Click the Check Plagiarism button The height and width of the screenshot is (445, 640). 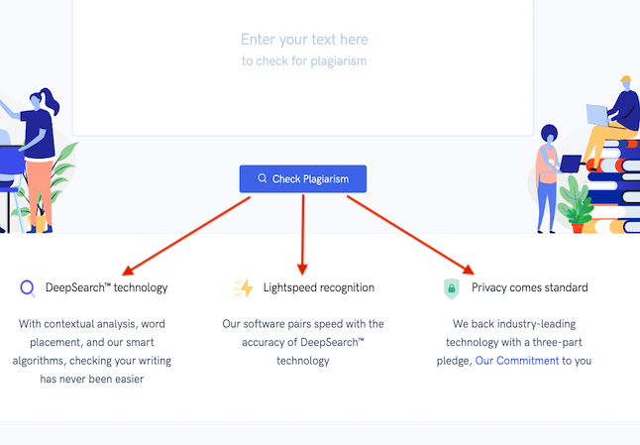tap(303, 178)
